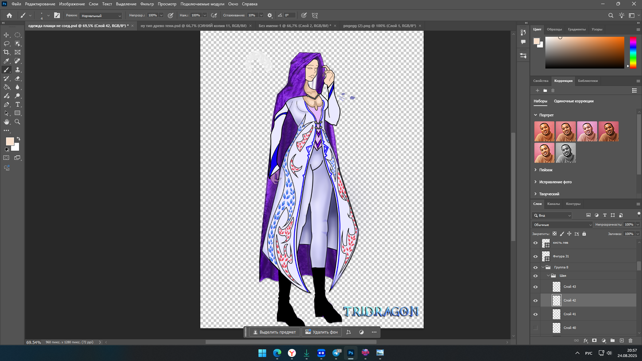Show hidden layer Слой 40
The height and width of the screenshot is (361, 642).
click(535, 328)
